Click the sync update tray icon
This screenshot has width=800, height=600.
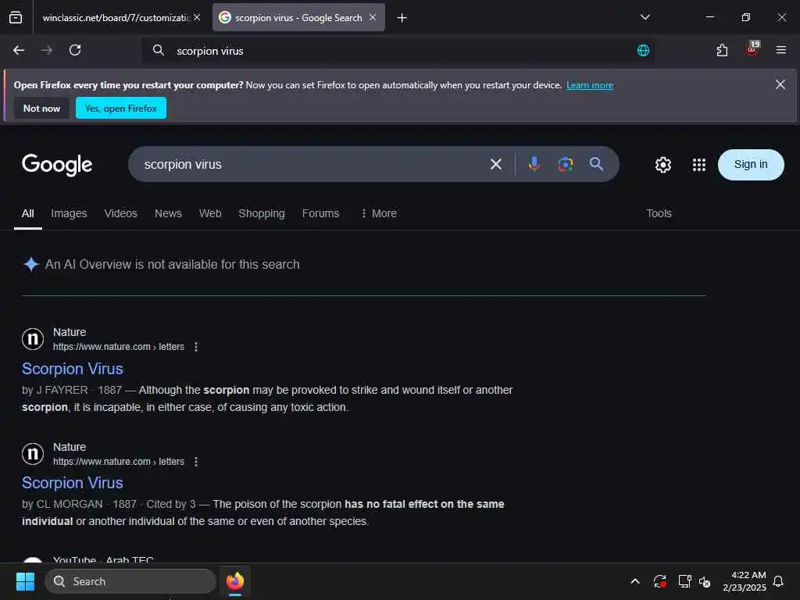tap(659, 581)
